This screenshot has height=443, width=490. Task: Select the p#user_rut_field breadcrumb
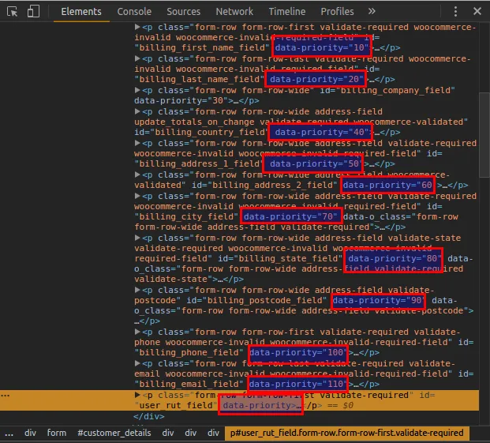click(x=347, y=433)
